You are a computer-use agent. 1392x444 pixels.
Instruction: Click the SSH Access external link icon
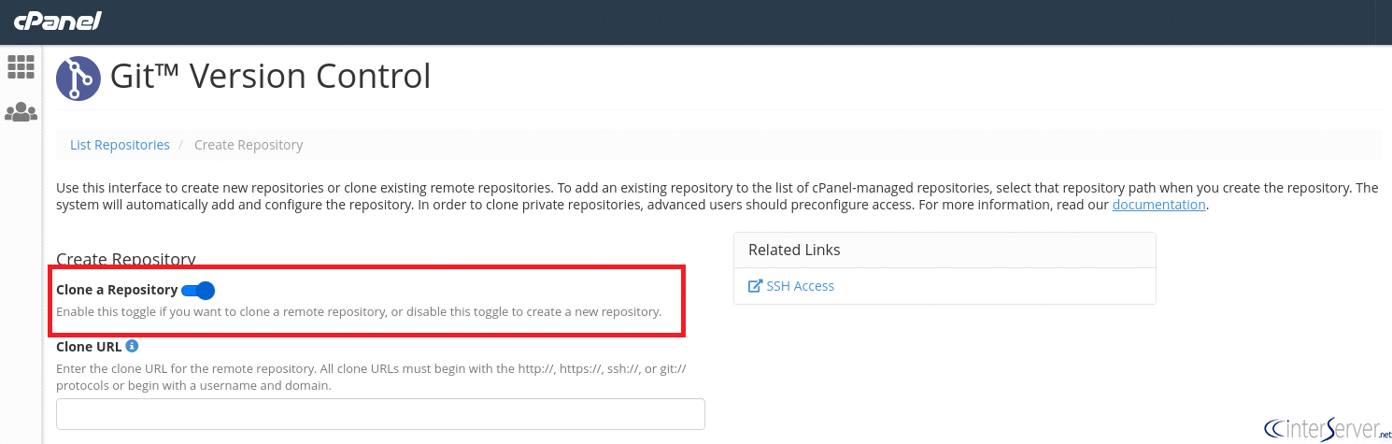pyautogui.click(x=755, y=286)
